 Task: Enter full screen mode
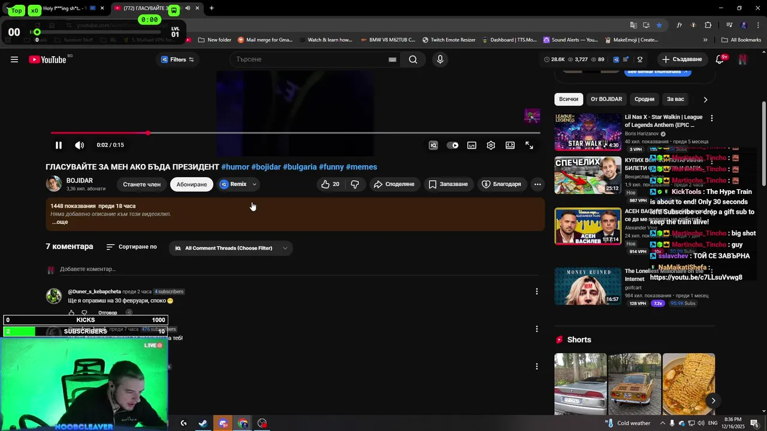coord(529,145)
